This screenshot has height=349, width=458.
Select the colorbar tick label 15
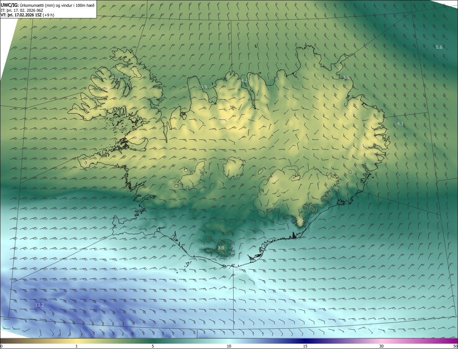tap(305, 346)
